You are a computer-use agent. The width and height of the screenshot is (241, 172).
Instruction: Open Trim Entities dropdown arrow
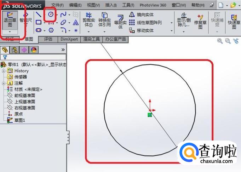[x=89, y=32]
